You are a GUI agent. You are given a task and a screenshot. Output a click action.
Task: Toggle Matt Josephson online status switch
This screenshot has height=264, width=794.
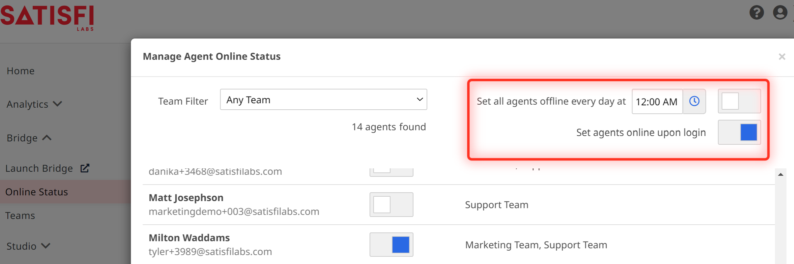[x=391, y=204]
